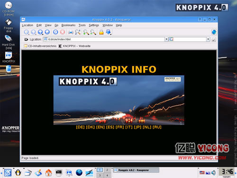
Task: Launch the terminal Konsole icon in panel
Action: [59, 173]
